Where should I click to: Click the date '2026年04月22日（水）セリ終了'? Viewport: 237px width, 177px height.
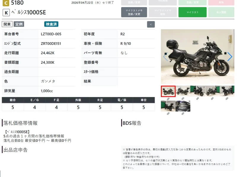point(92,3)
